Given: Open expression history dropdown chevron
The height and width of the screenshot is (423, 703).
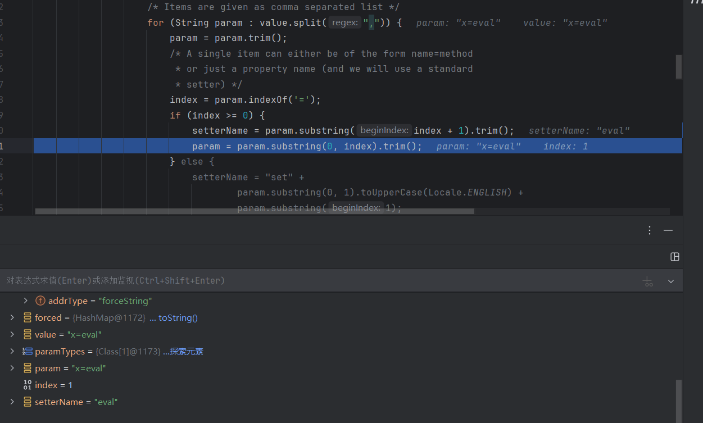Looking at the screenshot, I should 670,281.
